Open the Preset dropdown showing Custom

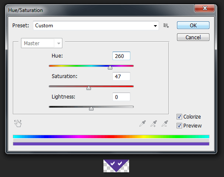tap(96, 26)
